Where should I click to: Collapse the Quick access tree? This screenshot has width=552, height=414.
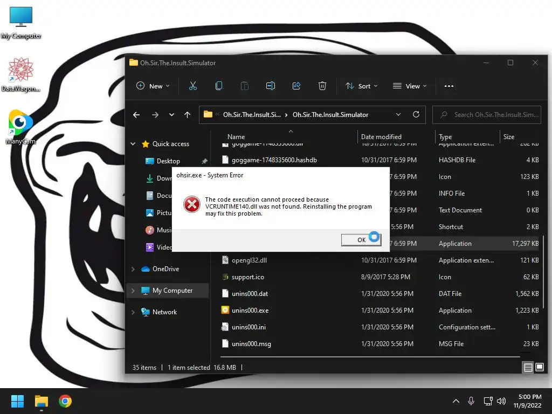pos(133,143)
